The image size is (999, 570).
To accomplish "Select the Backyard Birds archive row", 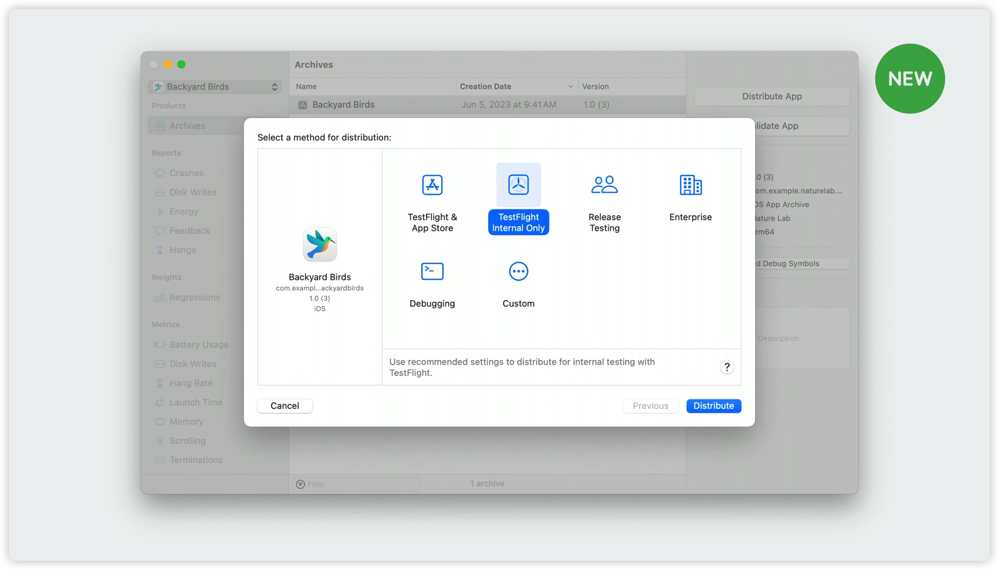I will click(x=487, y=104).
